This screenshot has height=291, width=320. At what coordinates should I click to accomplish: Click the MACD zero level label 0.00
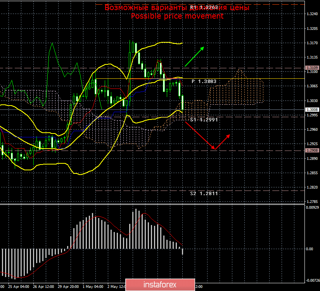pos(310,249)
